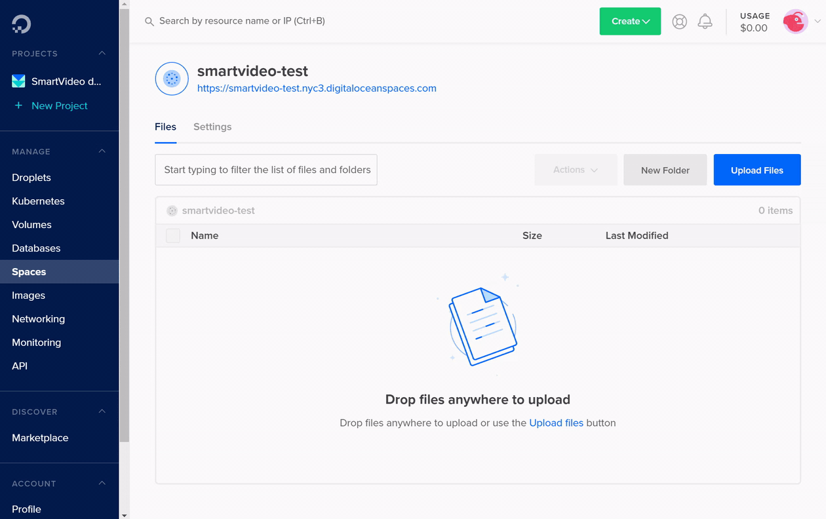Open the Actions dropdown
Viewport: 826px width, 519px height.
click(576, 170)
